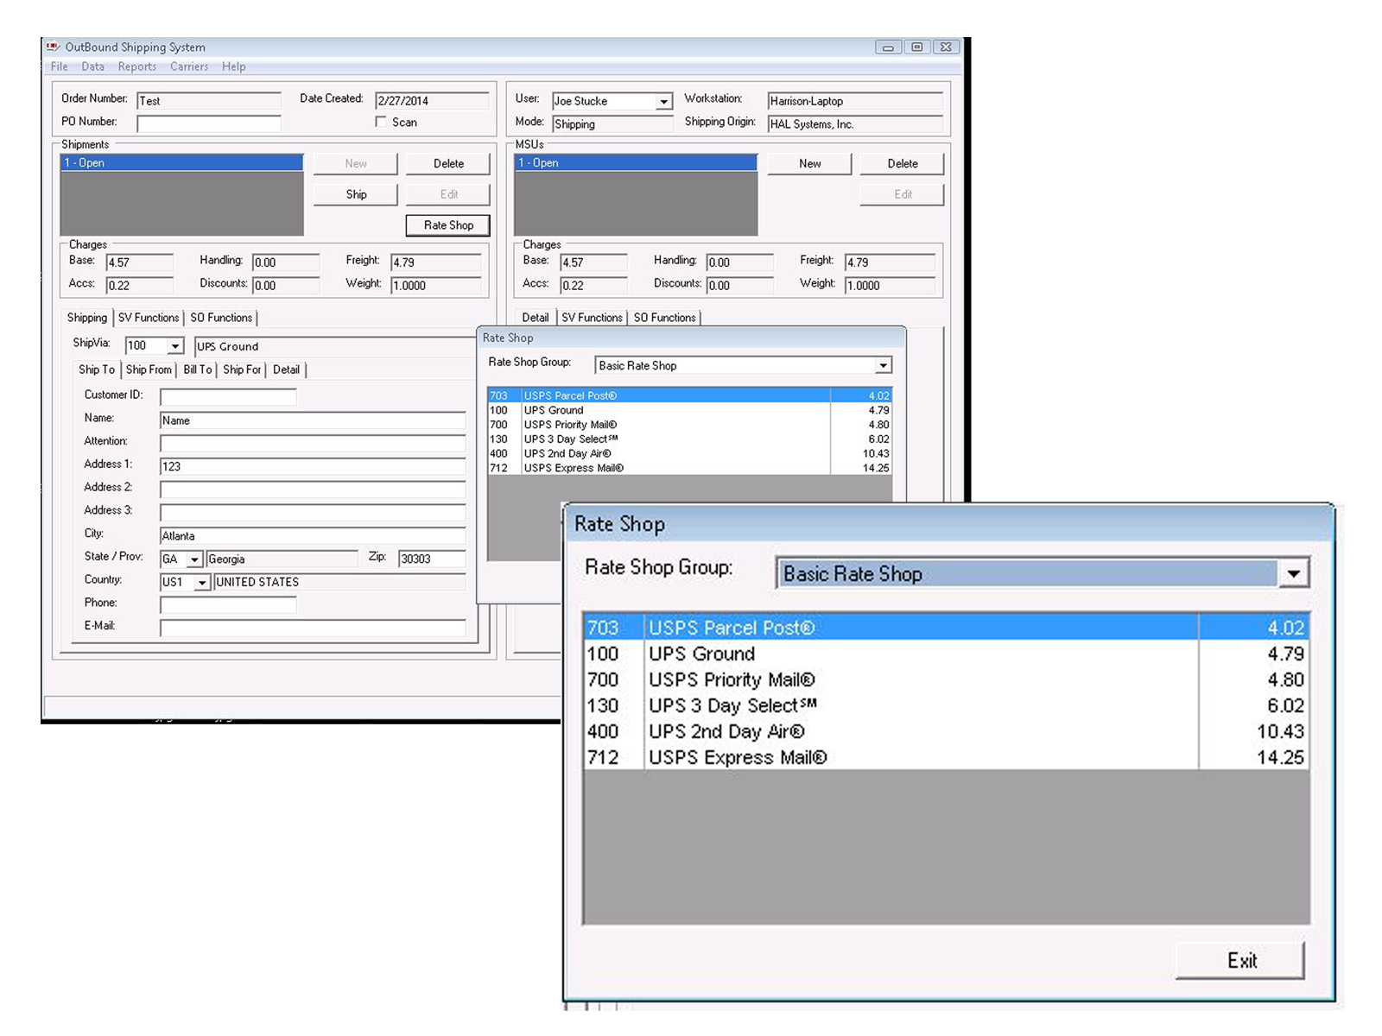Image resolution: width=1382 pixels, height=1036 pixels.
Task: Open the File menu
Action: (59, 66)
